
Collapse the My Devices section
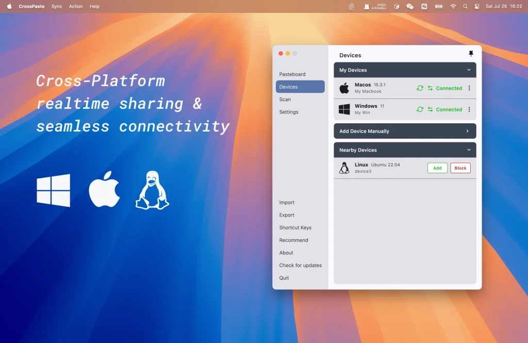pyautogui.click(x=469, y=70)
